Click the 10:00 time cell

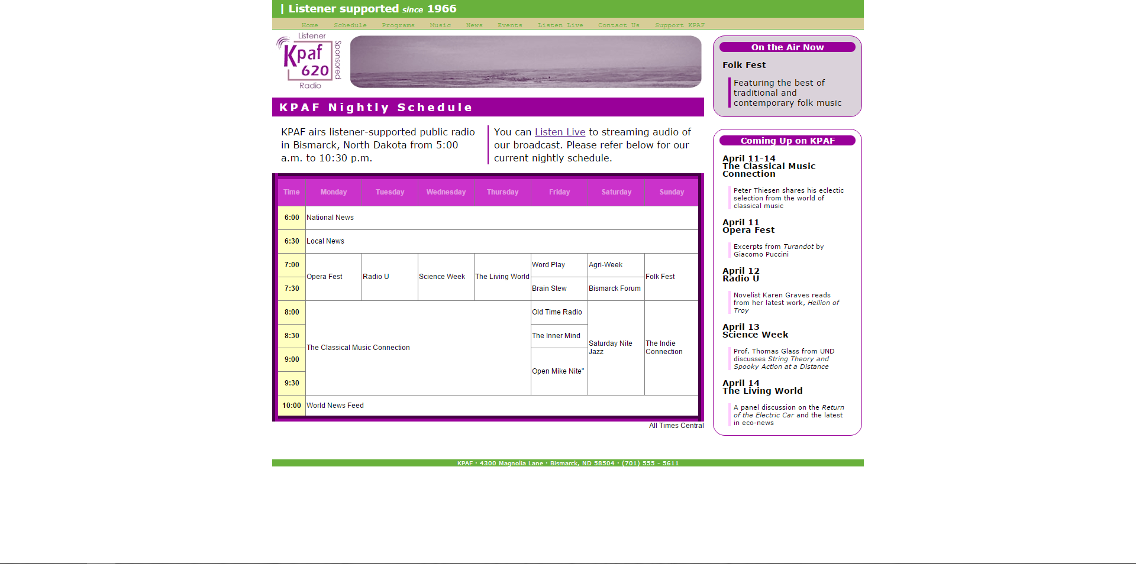[x=292, y=406]
